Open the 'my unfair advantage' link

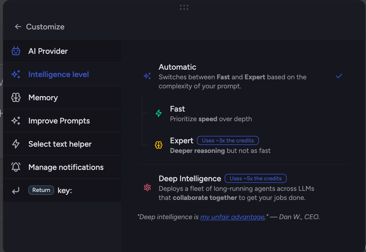coord(232,217)
